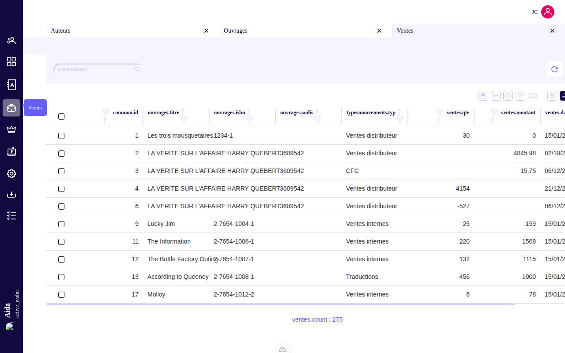Open the JC user avatar menu

pyautogui.click(x=548, y=12)
